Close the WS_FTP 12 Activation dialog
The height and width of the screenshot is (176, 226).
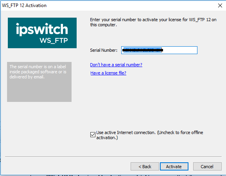[x=220, y=5]
